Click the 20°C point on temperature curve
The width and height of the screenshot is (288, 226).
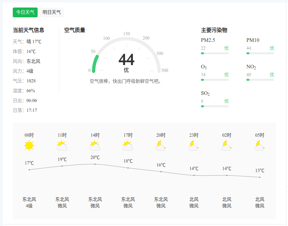95,164
